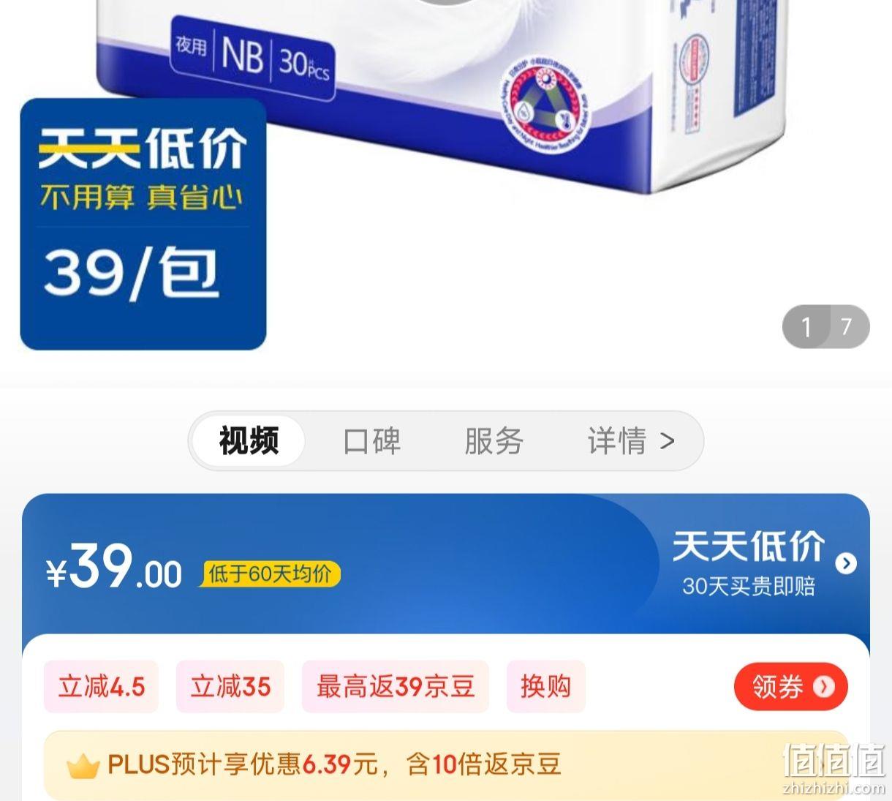
Task: Open the 详情 tab
Action: [x=617, y=441]
